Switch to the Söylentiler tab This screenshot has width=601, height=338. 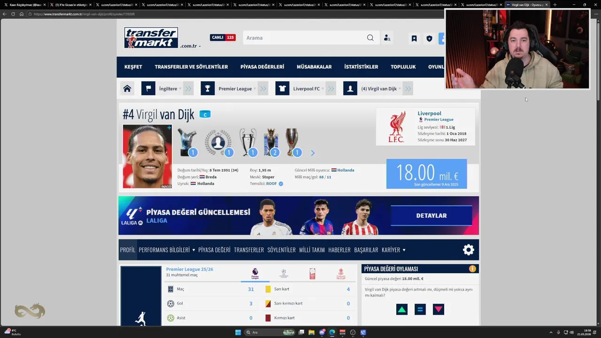click(281, 250)
